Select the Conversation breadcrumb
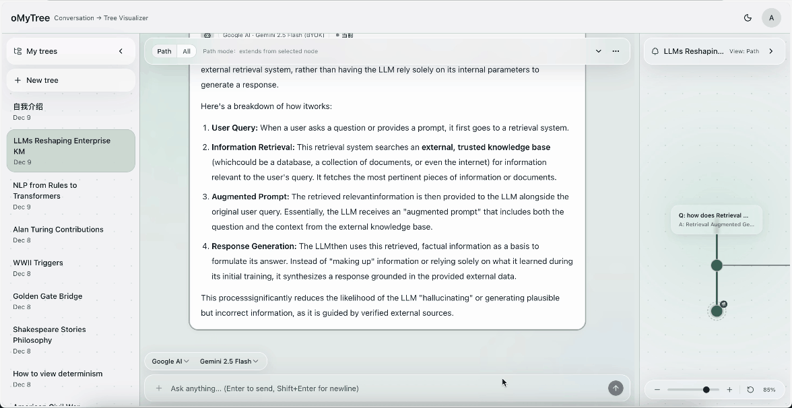The image size is (792, 408). point(74,18)
